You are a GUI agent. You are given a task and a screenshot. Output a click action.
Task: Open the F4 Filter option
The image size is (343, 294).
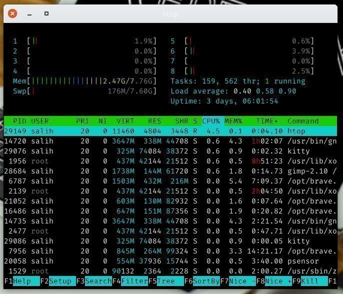coord(134,281)
